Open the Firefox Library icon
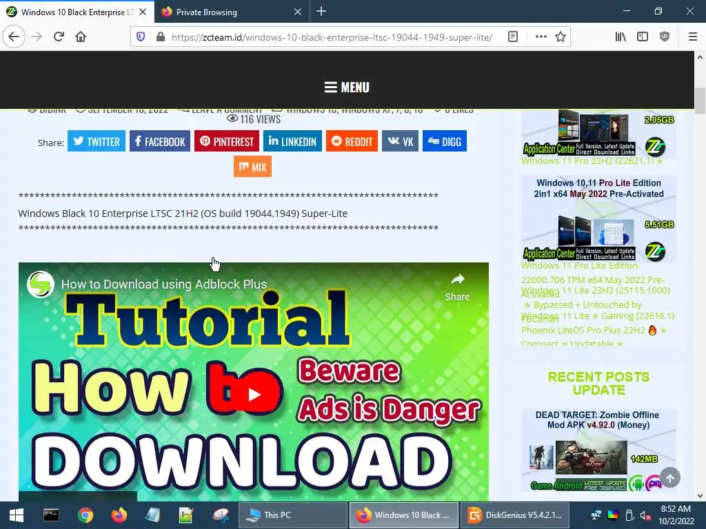 [x=621, y=37]
